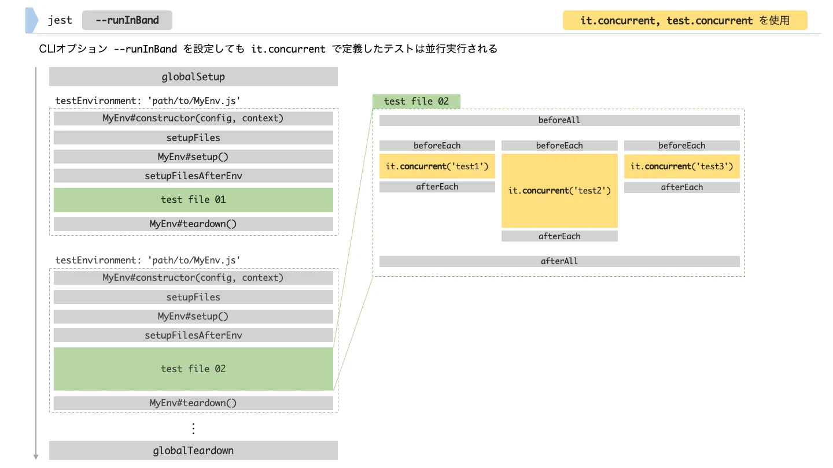Click setupFiles bar in test file 02's environment
833x468 pixels.
pos(193,297)
